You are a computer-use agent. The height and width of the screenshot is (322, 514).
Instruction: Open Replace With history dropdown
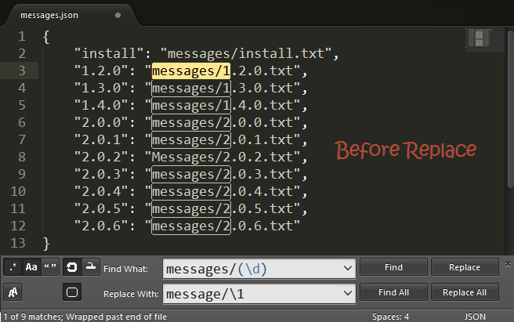pyautogui.click(x=347, y=293)
